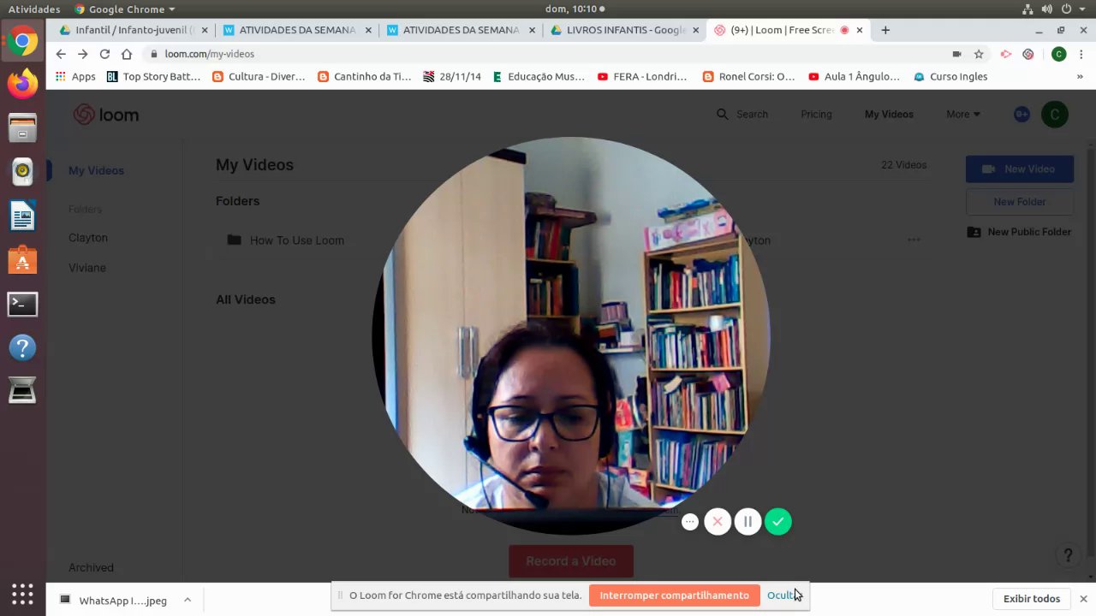This screenshot has width=1096, height=616.
Task: Click the address bar showing loom.com/my-videos
Action: point(548,54)
